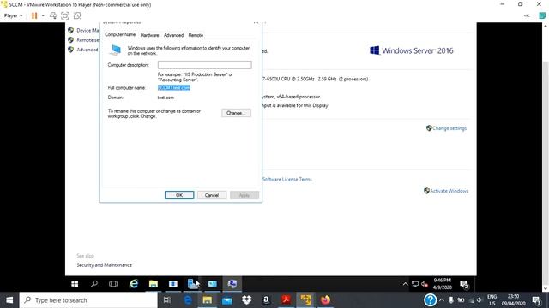Open the host Action Center icon

536,300
